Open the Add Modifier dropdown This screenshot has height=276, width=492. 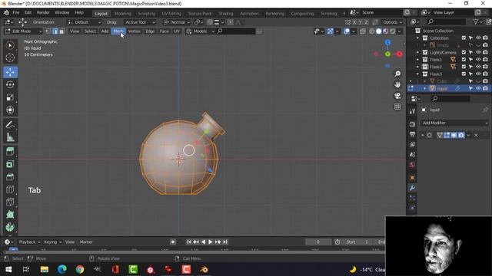454,123
